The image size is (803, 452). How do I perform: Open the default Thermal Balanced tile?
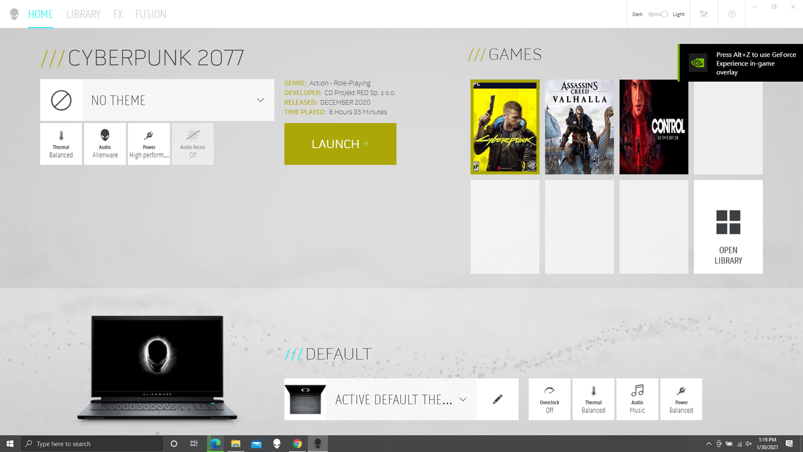593,399
